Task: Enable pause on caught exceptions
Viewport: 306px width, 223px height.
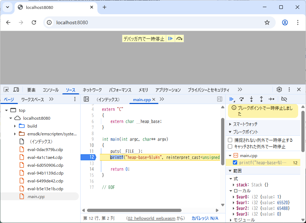Action: (x=230, y=146)
